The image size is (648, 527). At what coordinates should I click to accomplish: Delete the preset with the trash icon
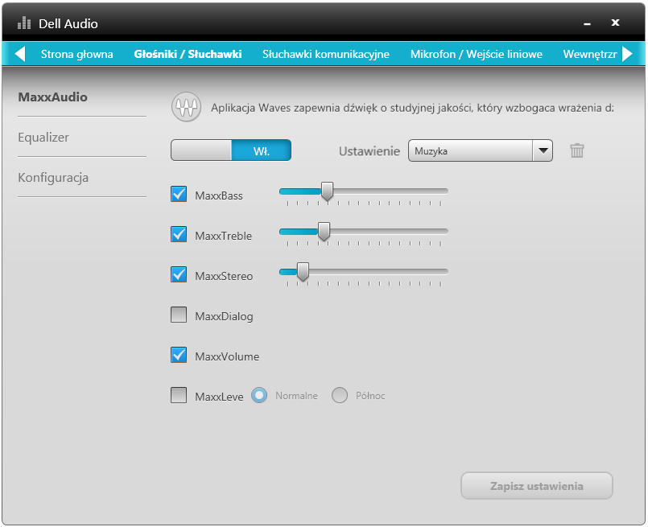pos(577,150)
